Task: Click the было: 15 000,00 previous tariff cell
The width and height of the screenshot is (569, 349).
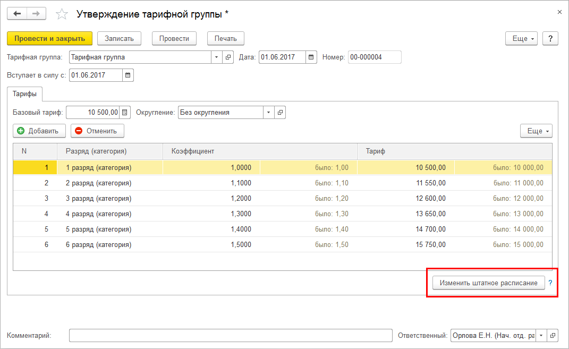Action: pyautogui.click(x=503, y=244)
